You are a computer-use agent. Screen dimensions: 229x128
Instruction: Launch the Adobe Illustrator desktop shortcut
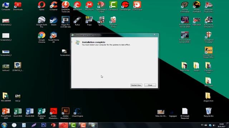[65, 113]
